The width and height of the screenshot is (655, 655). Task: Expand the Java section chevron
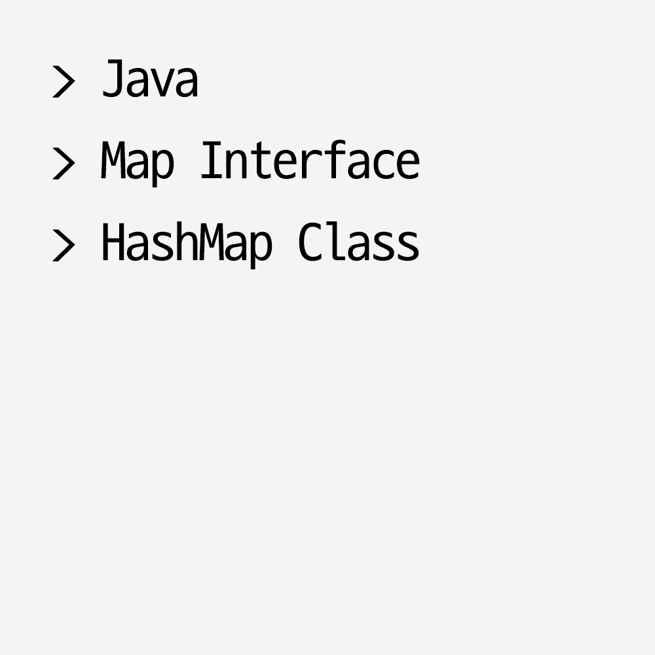pos(64,81)
